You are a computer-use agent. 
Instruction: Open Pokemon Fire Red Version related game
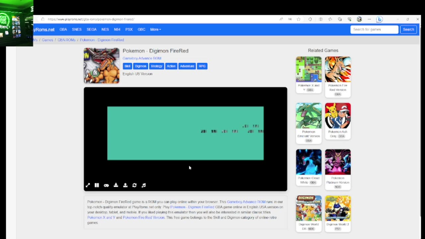click(x=338, y=77)
